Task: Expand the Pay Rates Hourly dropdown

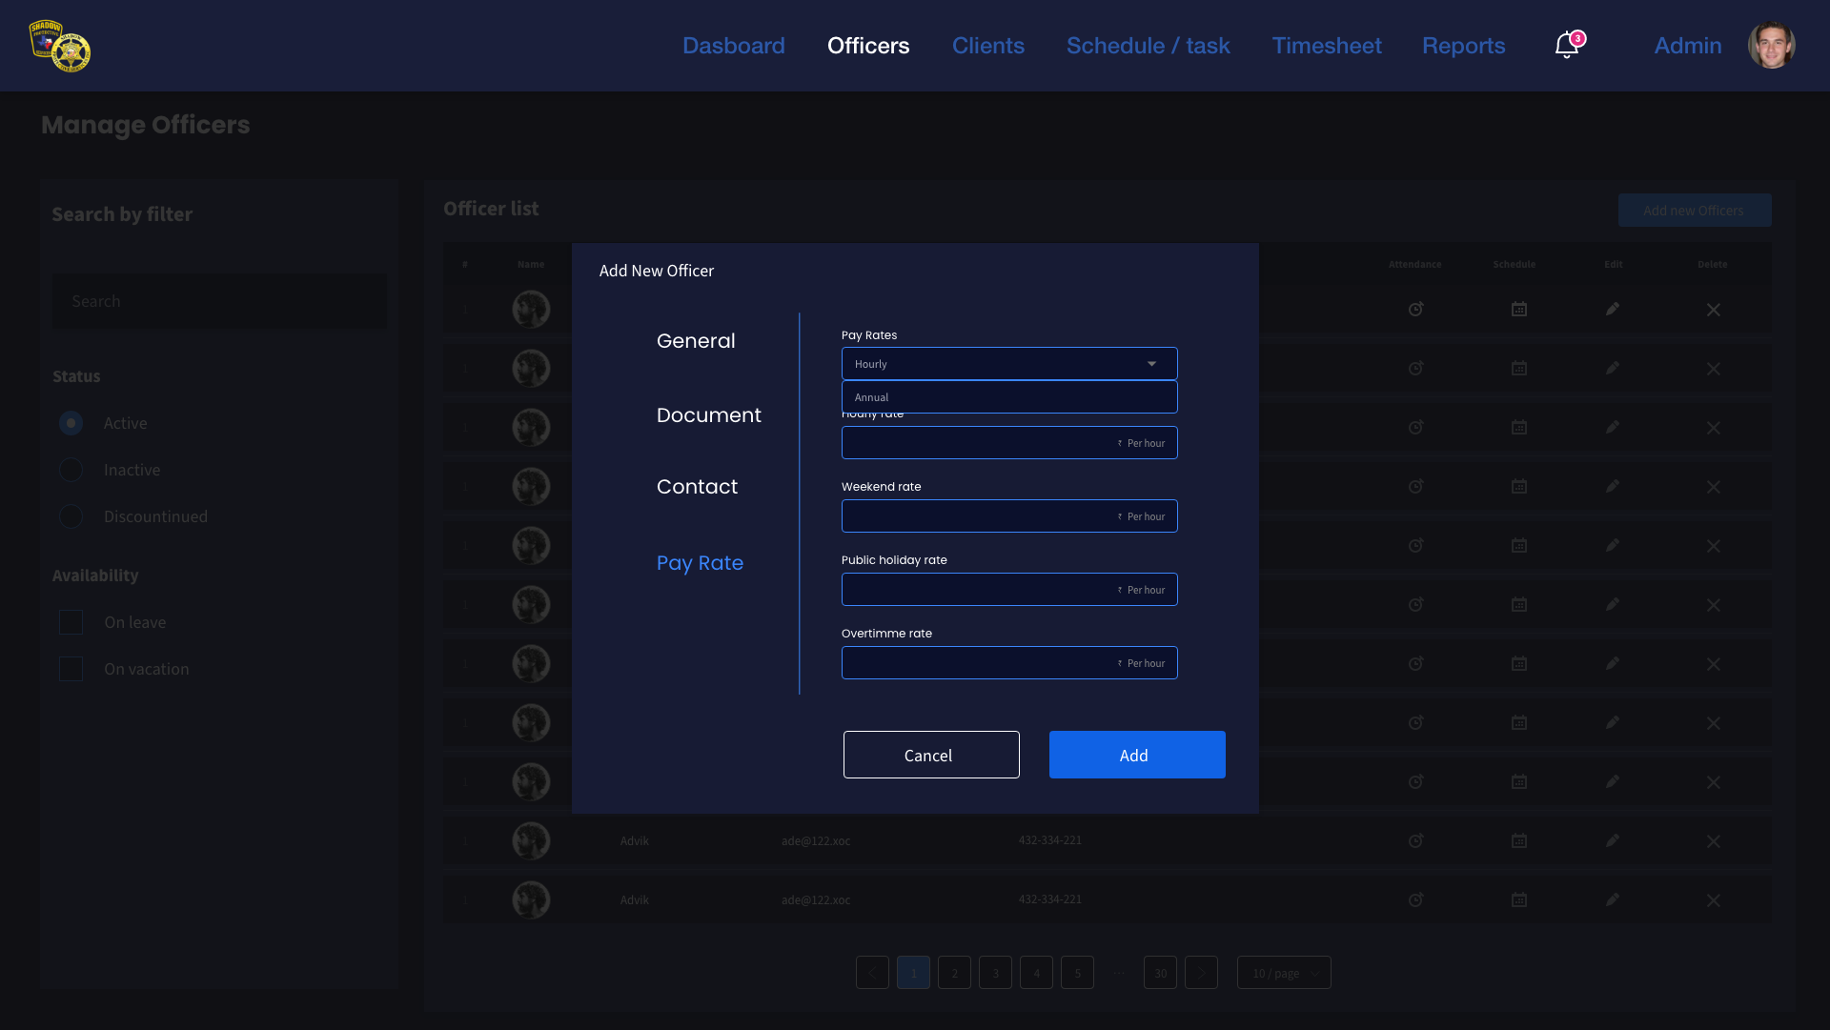Action: click(1008, 364)
